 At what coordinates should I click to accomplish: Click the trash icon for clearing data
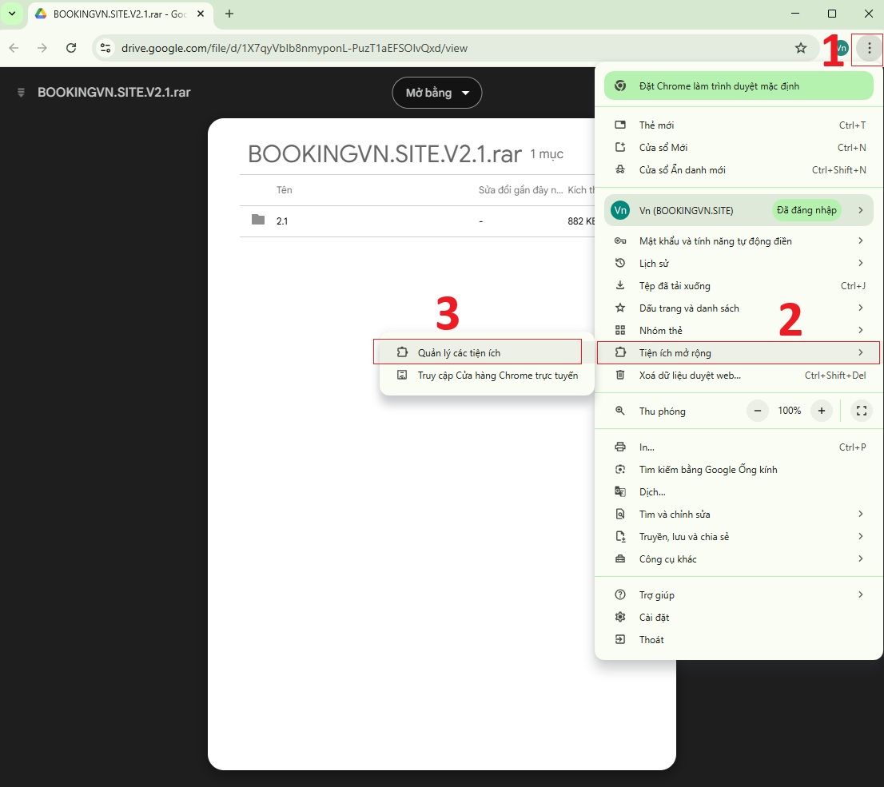tap(620, 375)
